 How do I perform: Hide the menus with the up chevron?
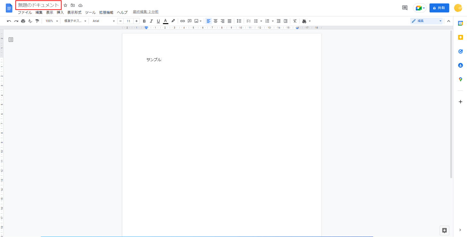click(449, 21)
